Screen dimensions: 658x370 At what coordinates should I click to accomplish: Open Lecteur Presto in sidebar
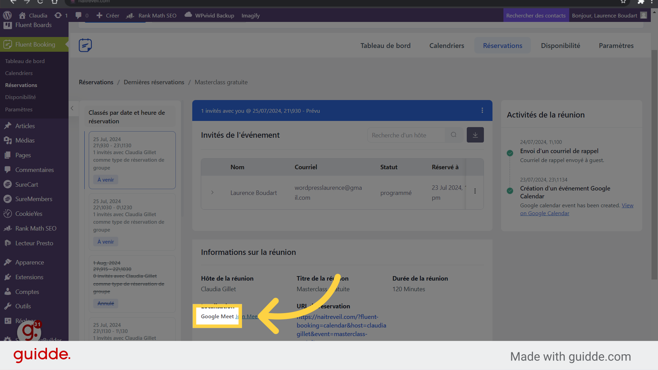pos(34,243)
